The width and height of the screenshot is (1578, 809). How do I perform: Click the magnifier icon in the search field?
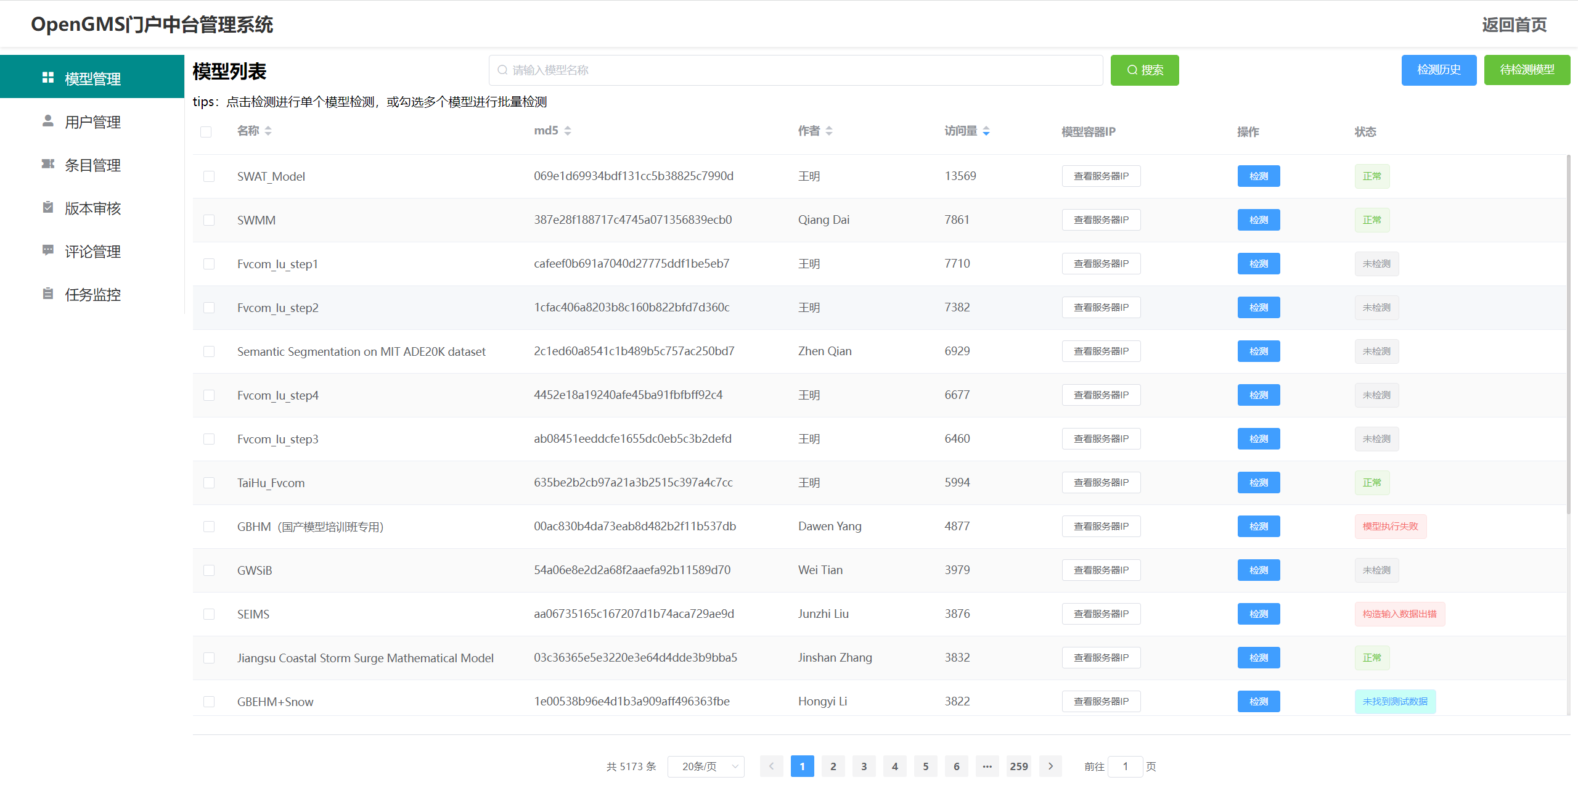(502, 70)
